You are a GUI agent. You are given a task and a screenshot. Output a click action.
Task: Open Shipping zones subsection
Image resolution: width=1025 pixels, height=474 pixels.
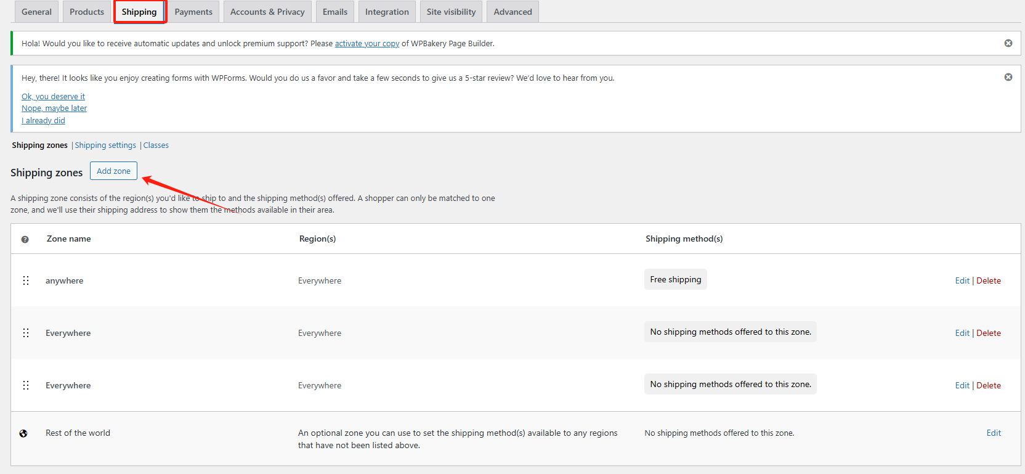pos(40,145)
